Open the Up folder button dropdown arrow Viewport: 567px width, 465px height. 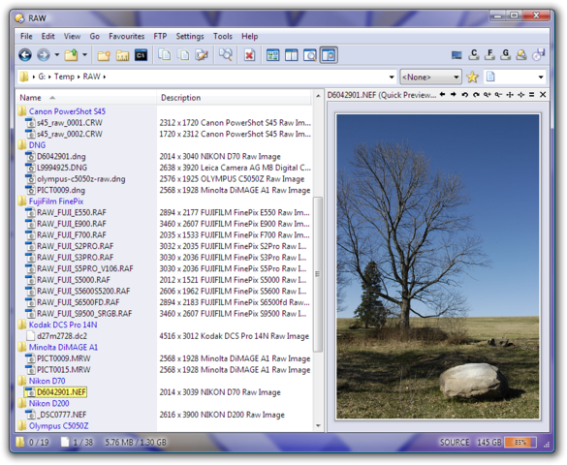point(84,55)
